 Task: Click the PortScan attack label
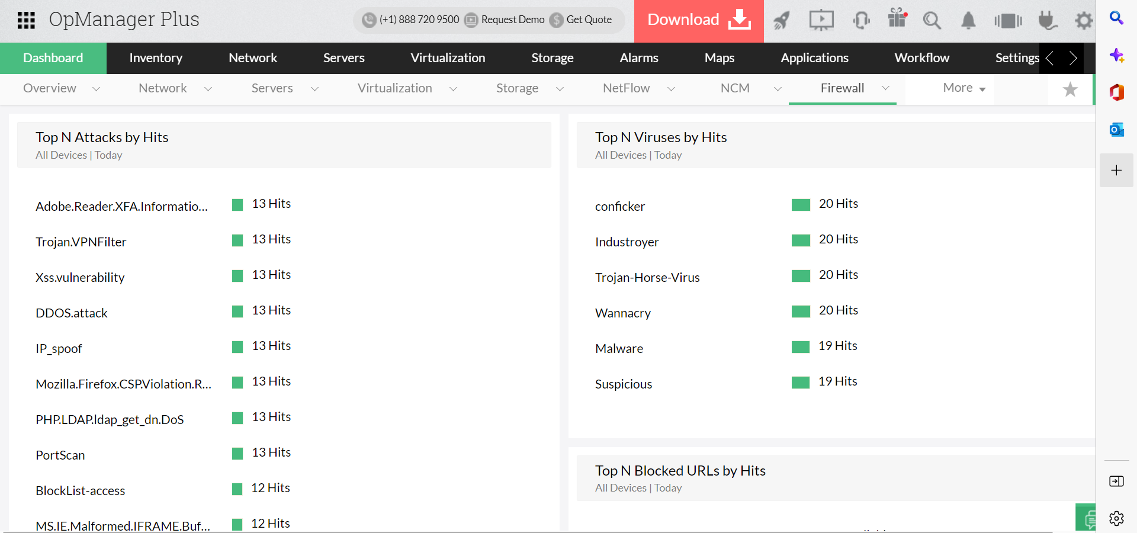(60, 455)
